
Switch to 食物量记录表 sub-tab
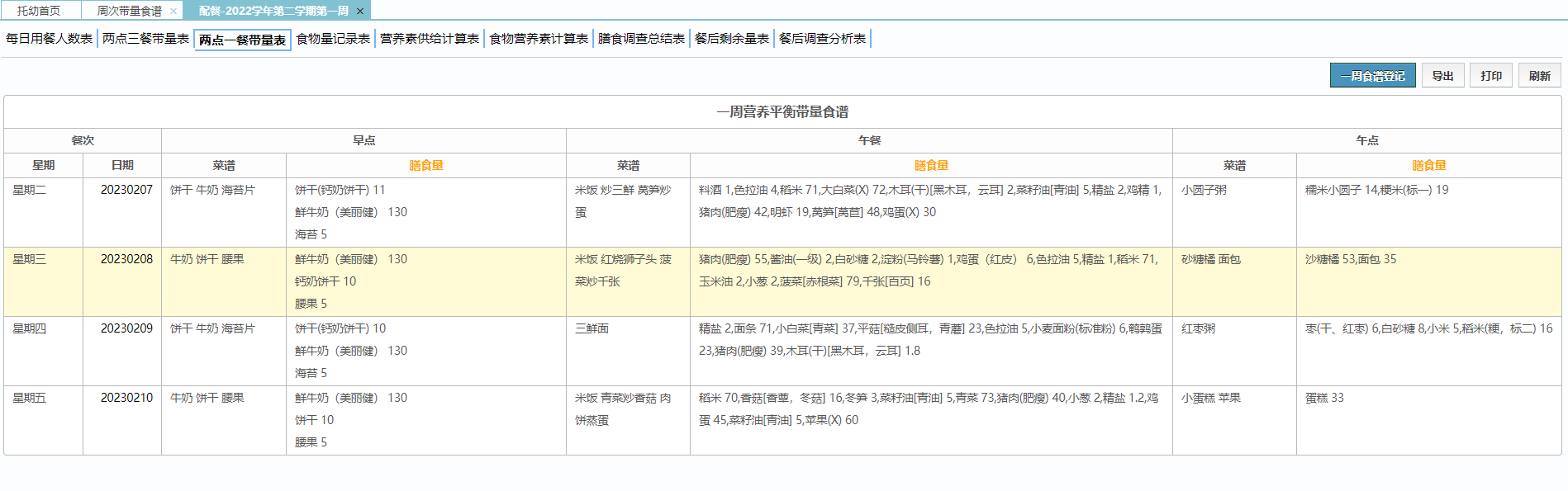click(333, 39)
